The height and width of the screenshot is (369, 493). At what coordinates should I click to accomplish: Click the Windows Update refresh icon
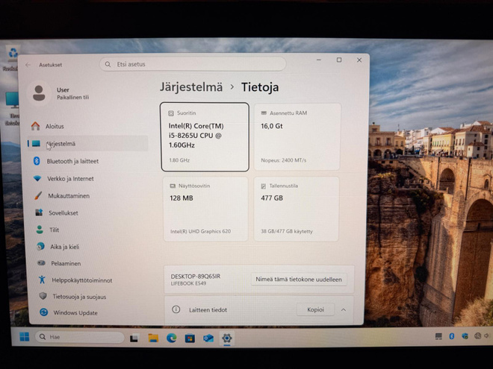pos(44,312)
